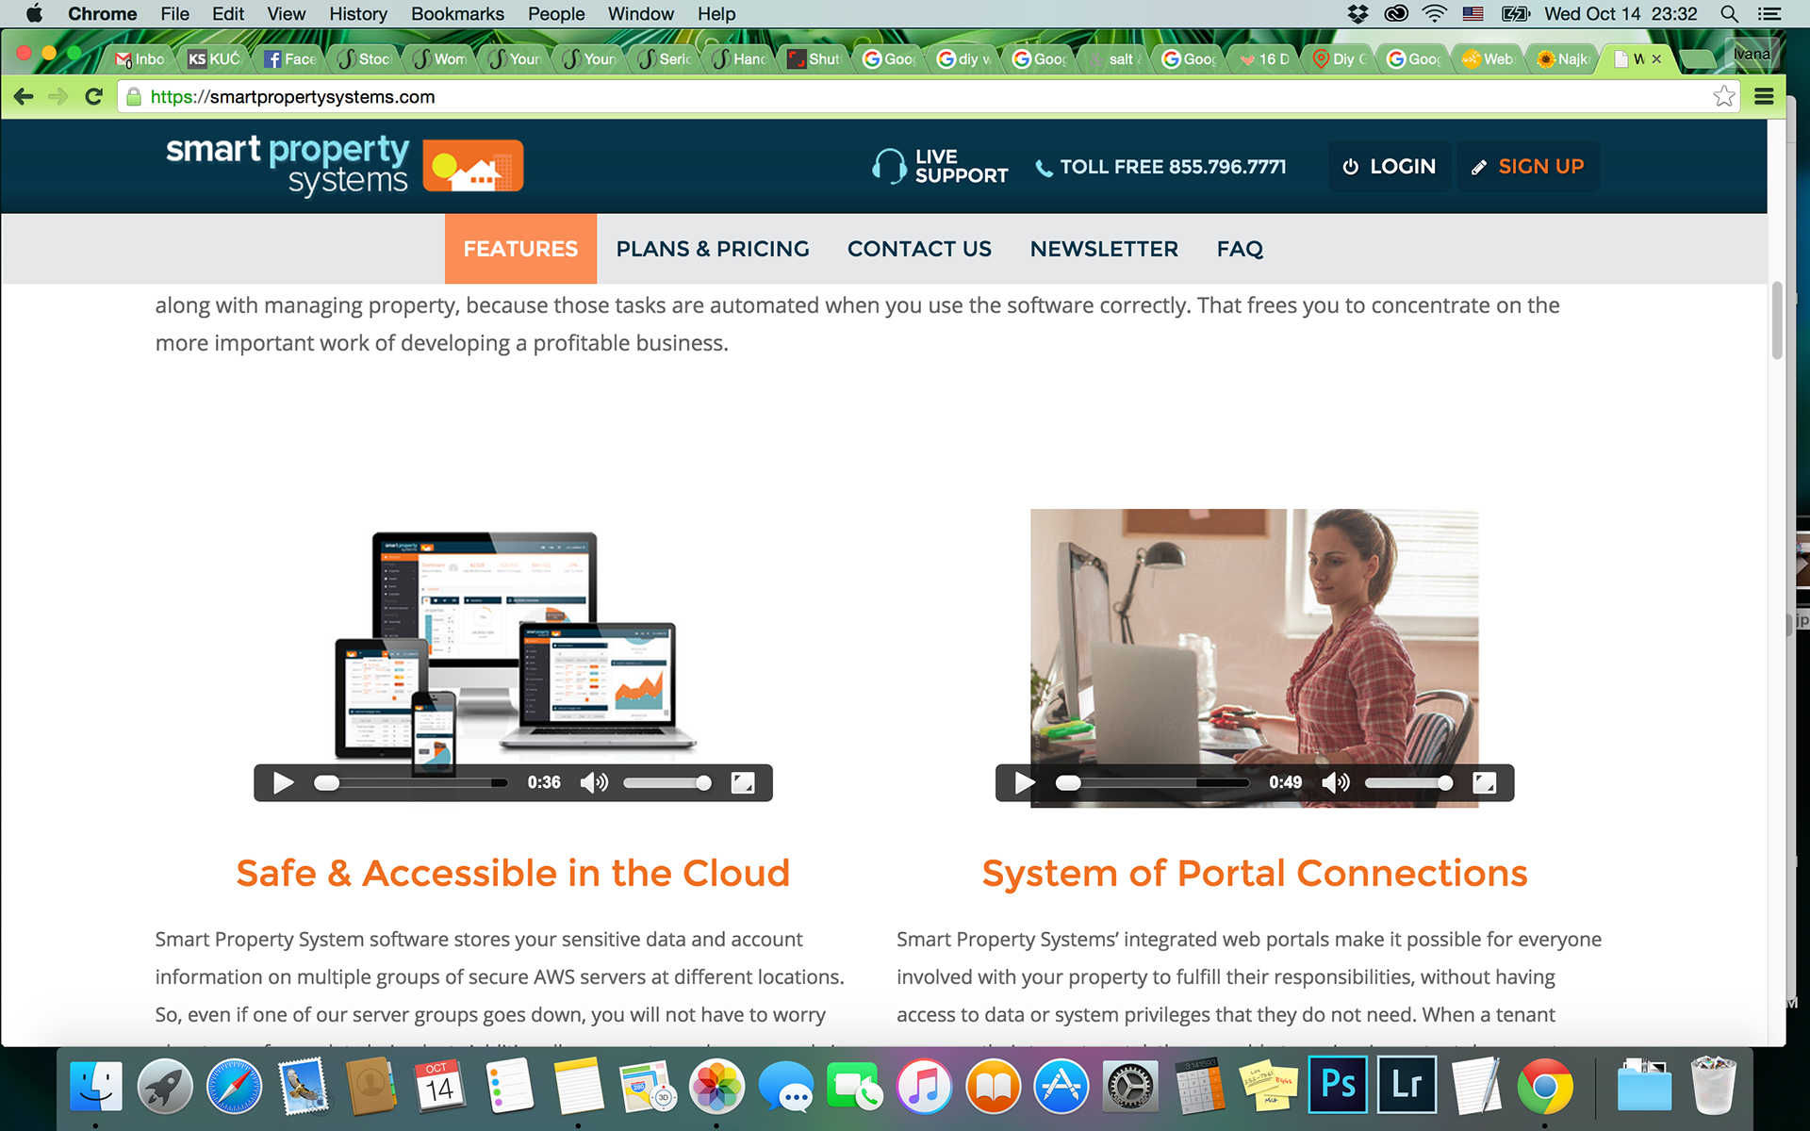1810x1131 pixels.
Task: Click 'Safe & Accessible in the Cloud' heading
Action: pyautogui.click(x=513, y=873)
